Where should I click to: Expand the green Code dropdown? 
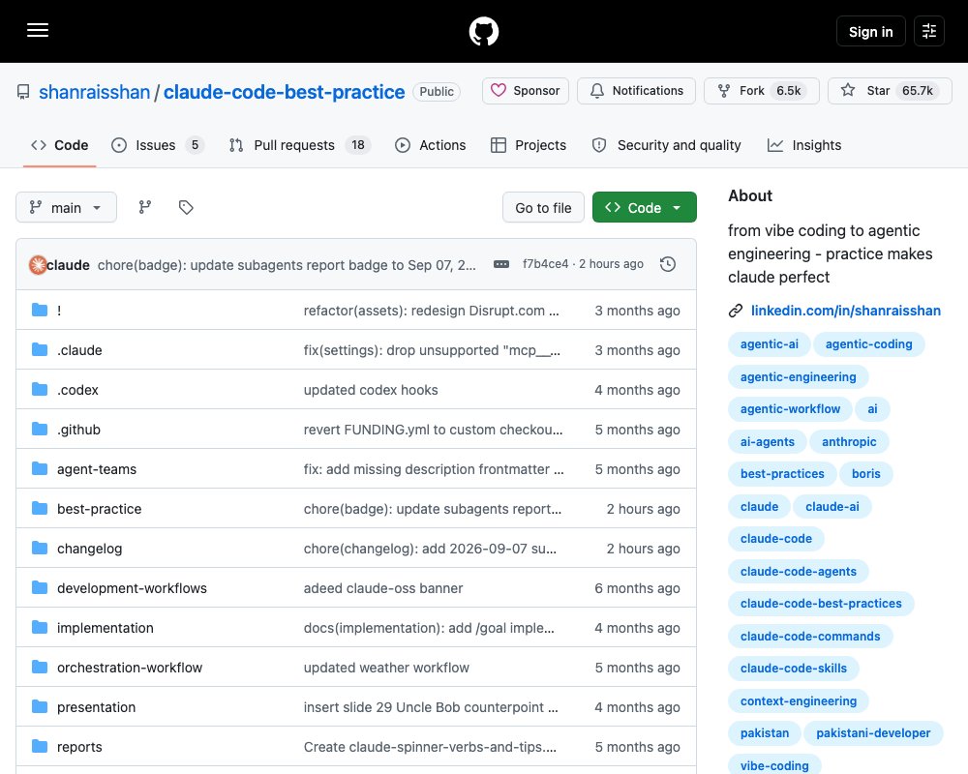645,207
